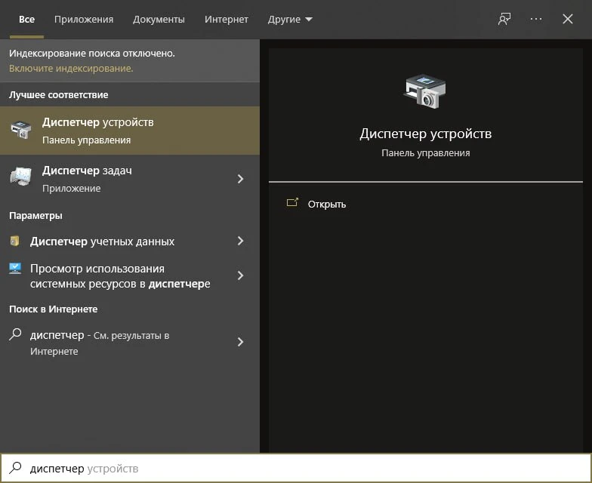Image resolution: width=592 pixels, height=483 pixels.
Task: Click the Открыть launch icon
Action: 292,203
